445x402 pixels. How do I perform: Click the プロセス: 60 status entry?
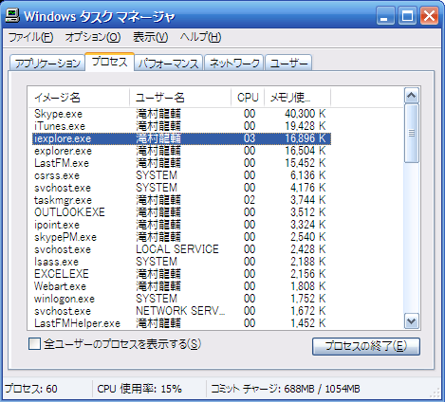31,389
